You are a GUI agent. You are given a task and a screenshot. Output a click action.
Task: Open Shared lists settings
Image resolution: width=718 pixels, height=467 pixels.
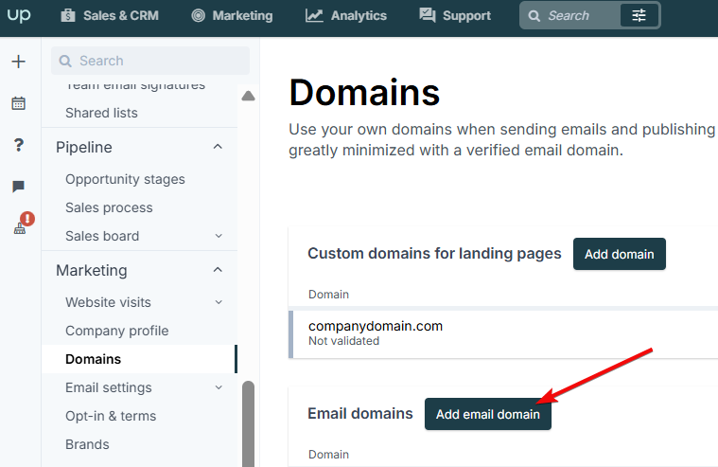tap(101, 113)
